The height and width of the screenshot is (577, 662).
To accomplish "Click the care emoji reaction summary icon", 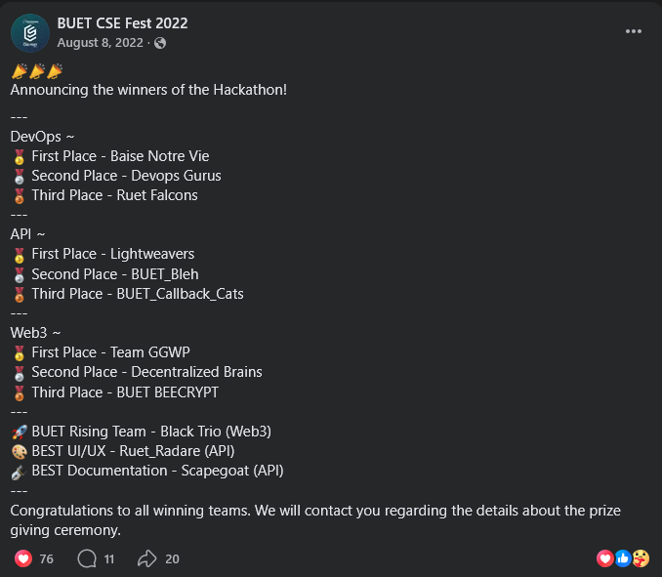I will pos(641,558).
